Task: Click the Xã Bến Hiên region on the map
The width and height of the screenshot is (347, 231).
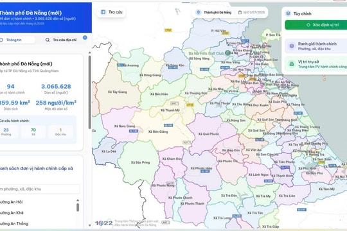Action: coord(159,94)
